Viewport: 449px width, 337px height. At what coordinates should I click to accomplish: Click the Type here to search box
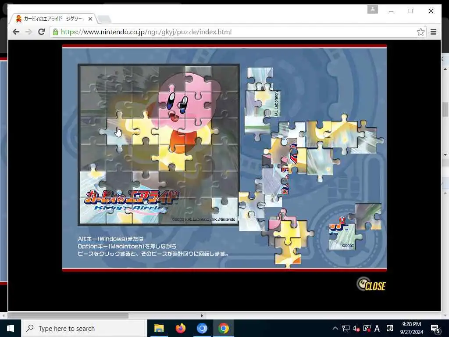click(x=84, y=328)
